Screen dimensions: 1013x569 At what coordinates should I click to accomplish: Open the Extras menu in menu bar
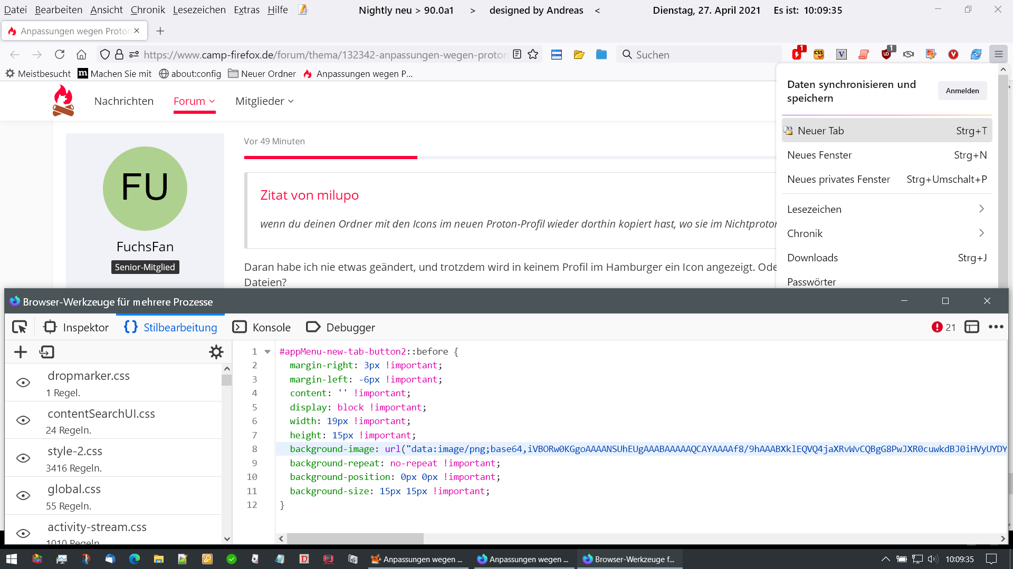tap(246, 10)
